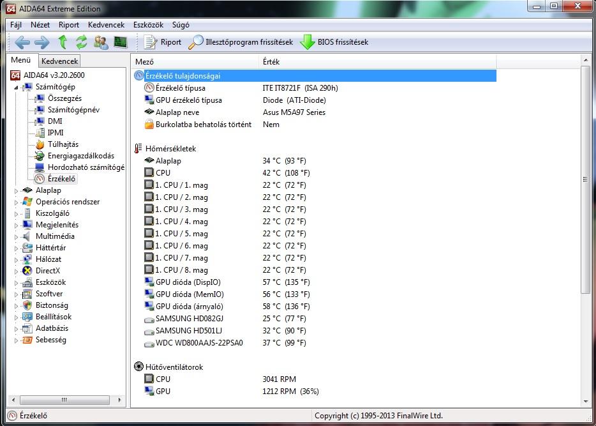Click the Operációs rendszer Windows icon

[27, 202]
